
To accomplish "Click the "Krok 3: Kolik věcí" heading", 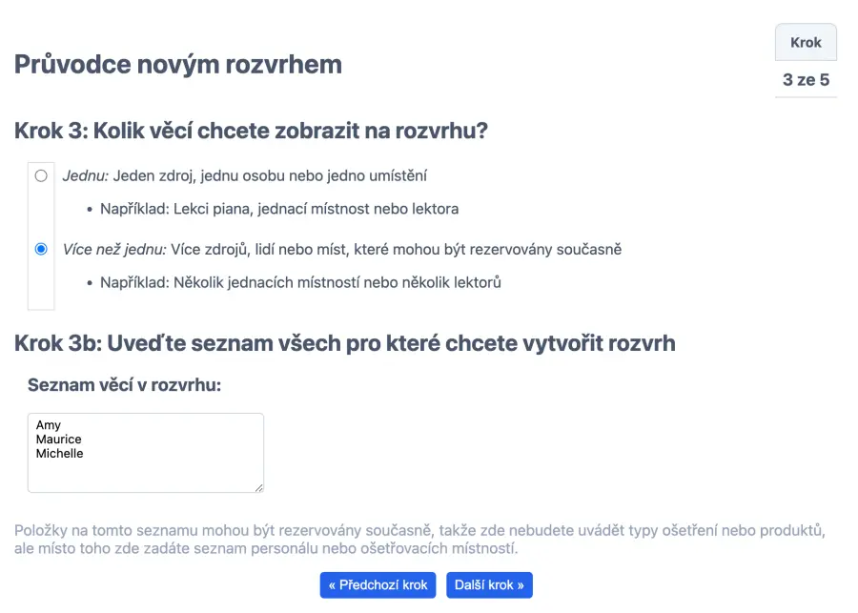I will [251, 131].
